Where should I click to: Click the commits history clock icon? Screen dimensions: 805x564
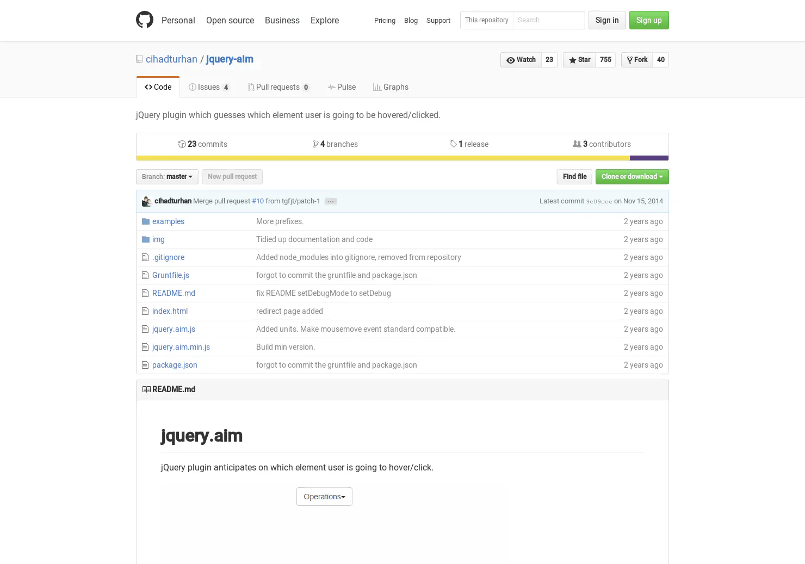coord(182,144)
